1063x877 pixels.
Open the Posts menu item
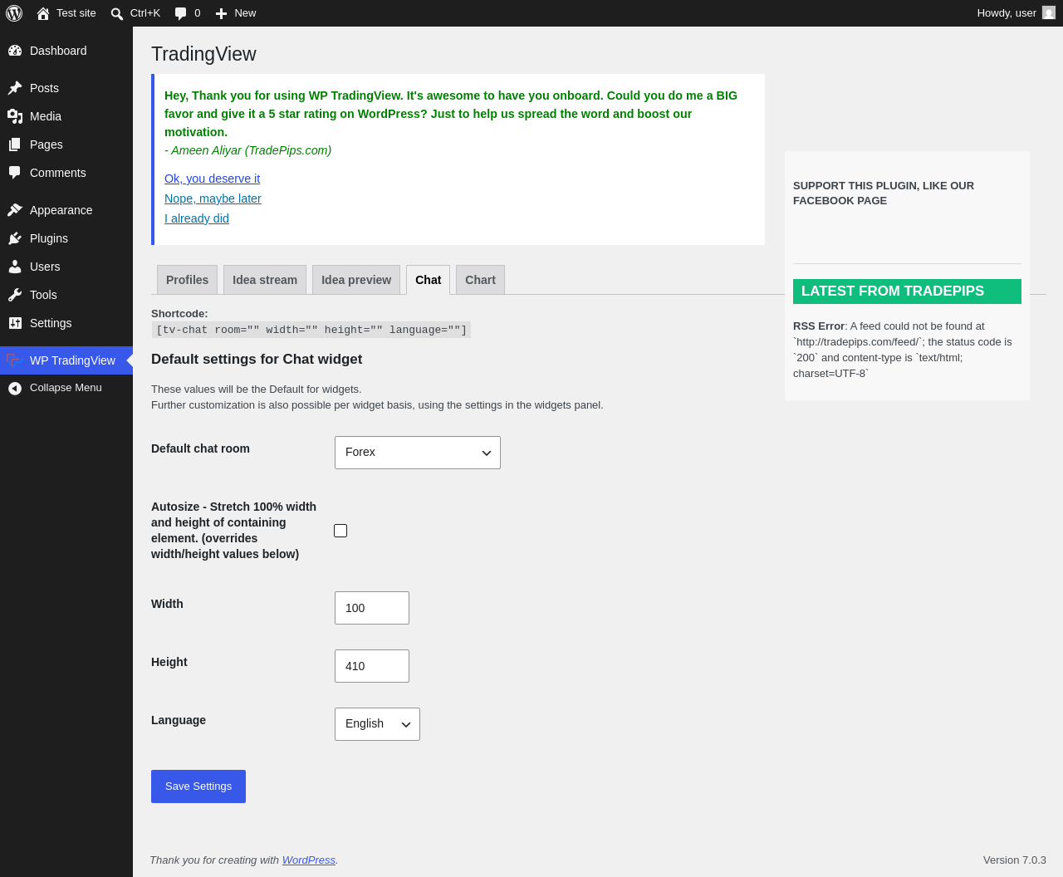66,88
